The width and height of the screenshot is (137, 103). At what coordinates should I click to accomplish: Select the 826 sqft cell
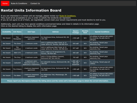click(x=76, y=43)
